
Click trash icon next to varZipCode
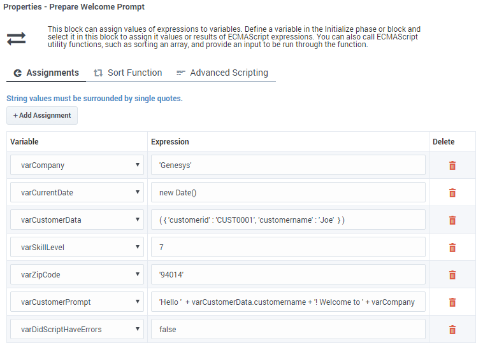(452, 275)
